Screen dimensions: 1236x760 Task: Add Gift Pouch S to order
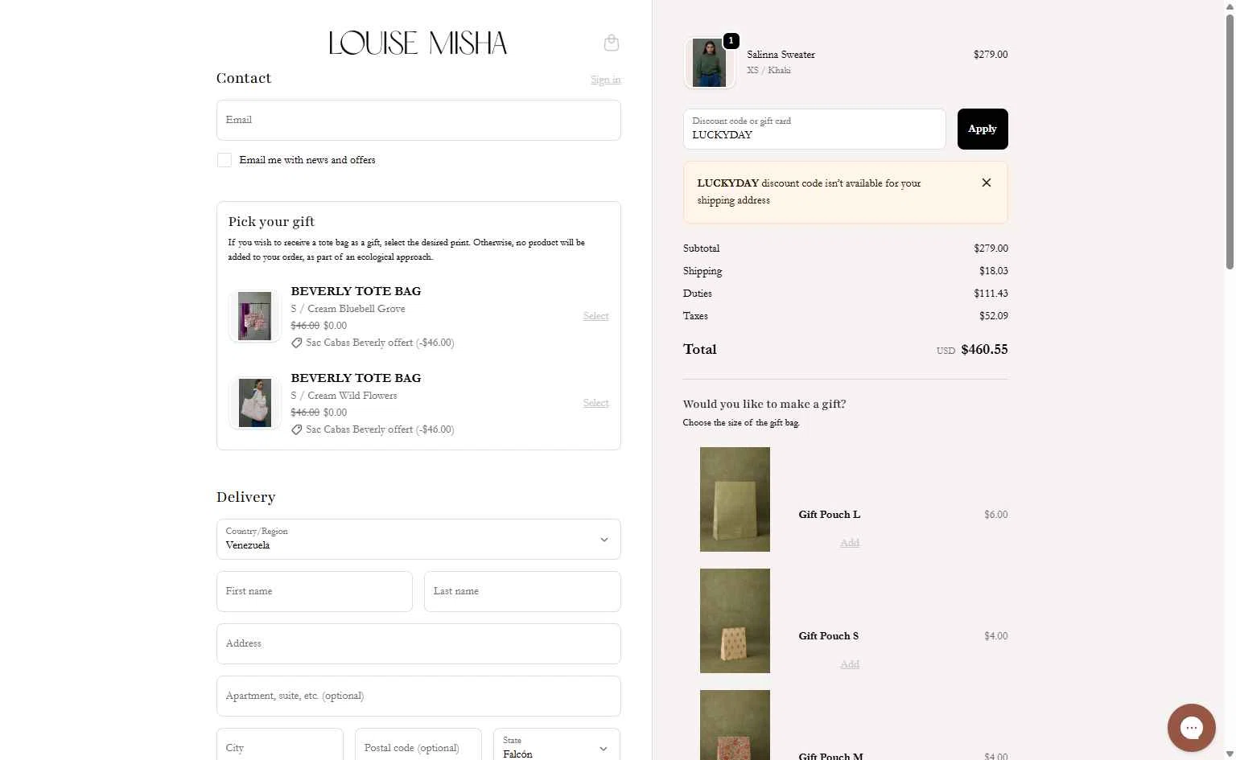850,664
